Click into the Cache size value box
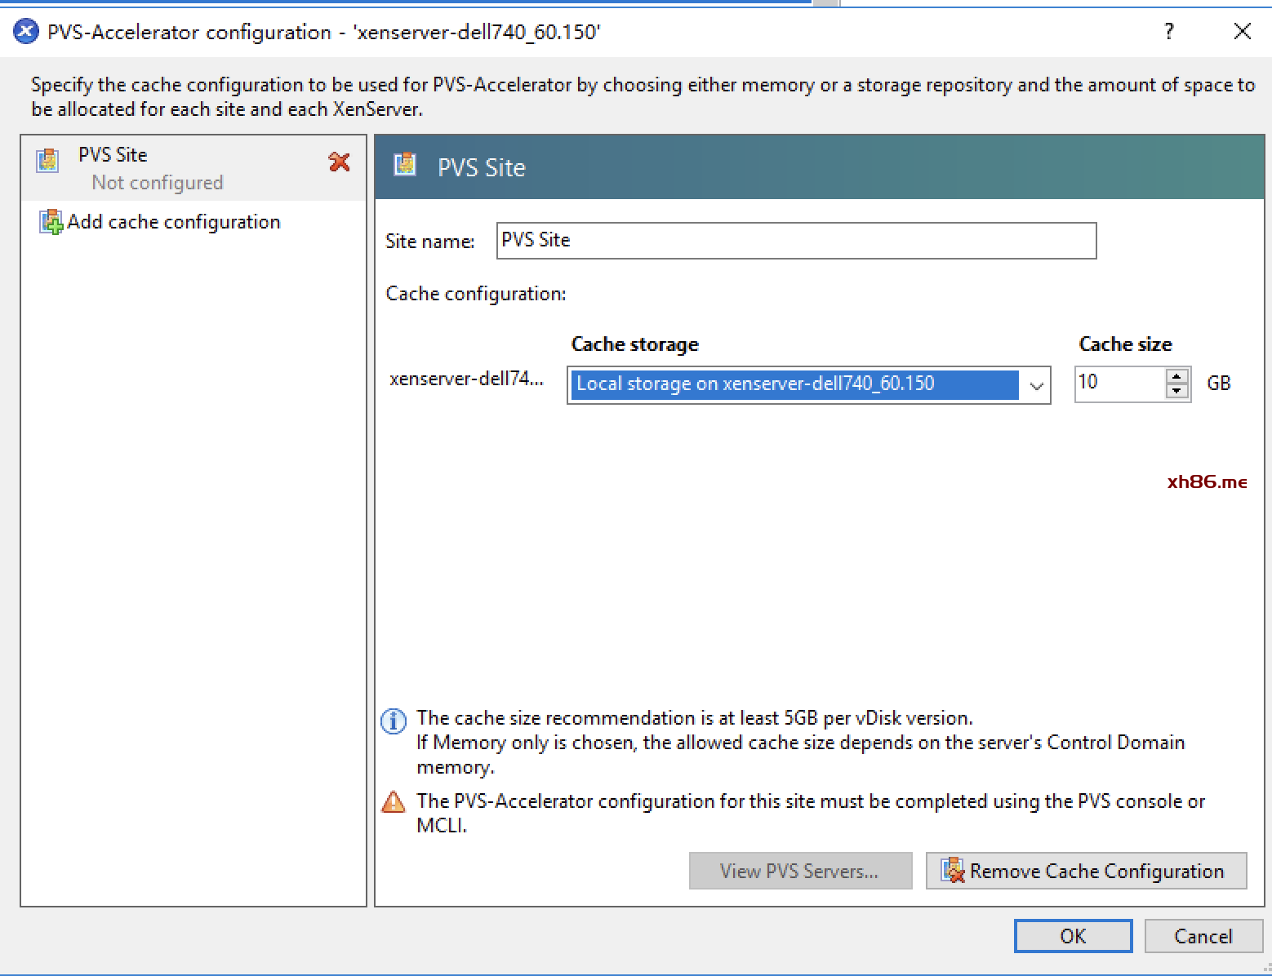 click(1119, 384)
